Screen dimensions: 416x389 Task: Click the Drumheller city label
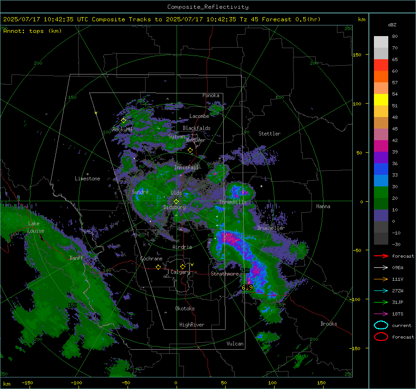pos(271,228)
